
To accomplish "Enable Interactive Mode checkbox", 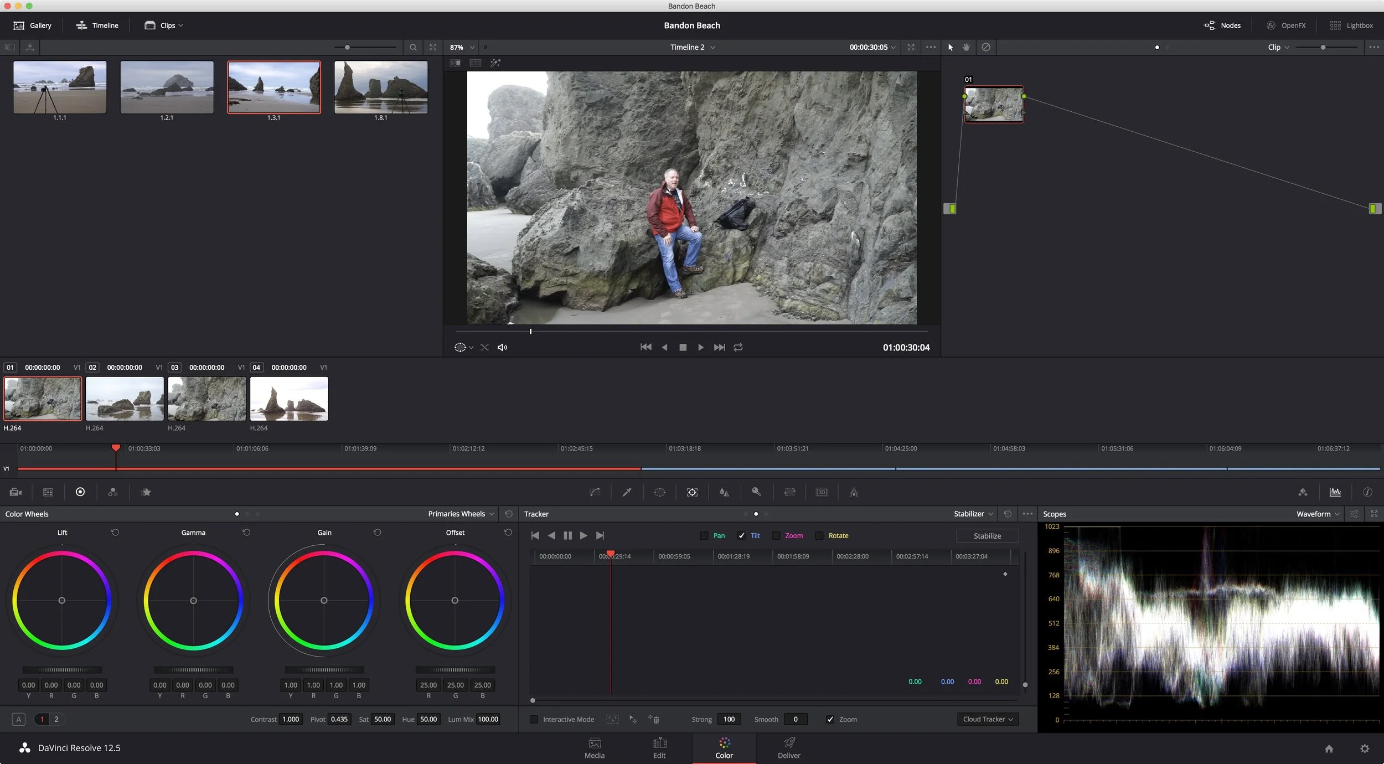I will [x=534, y=719].
